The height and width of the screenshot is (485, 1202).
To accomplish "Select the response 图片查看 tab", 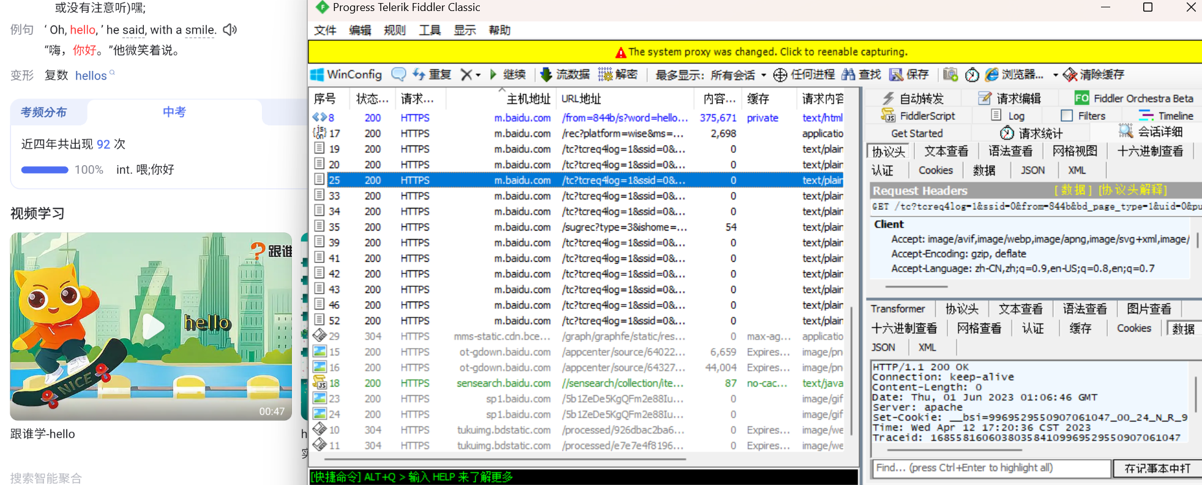I will point(1149,309).
